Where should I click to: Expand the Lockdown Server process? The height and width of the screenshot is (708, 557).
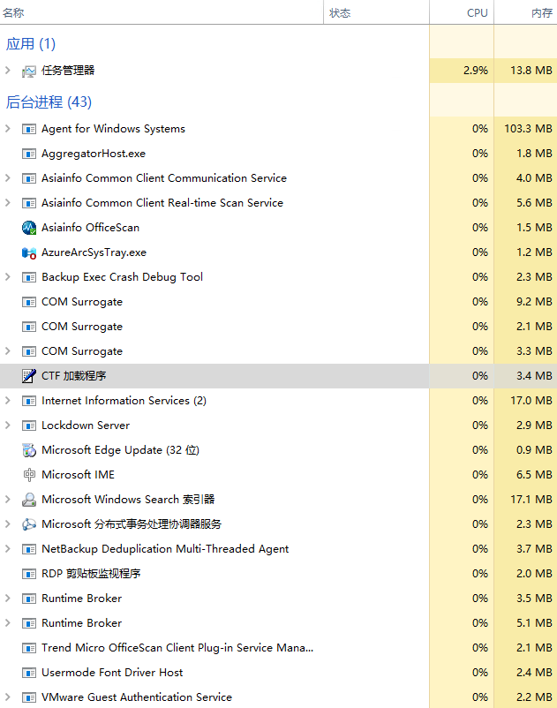point(8,425)
